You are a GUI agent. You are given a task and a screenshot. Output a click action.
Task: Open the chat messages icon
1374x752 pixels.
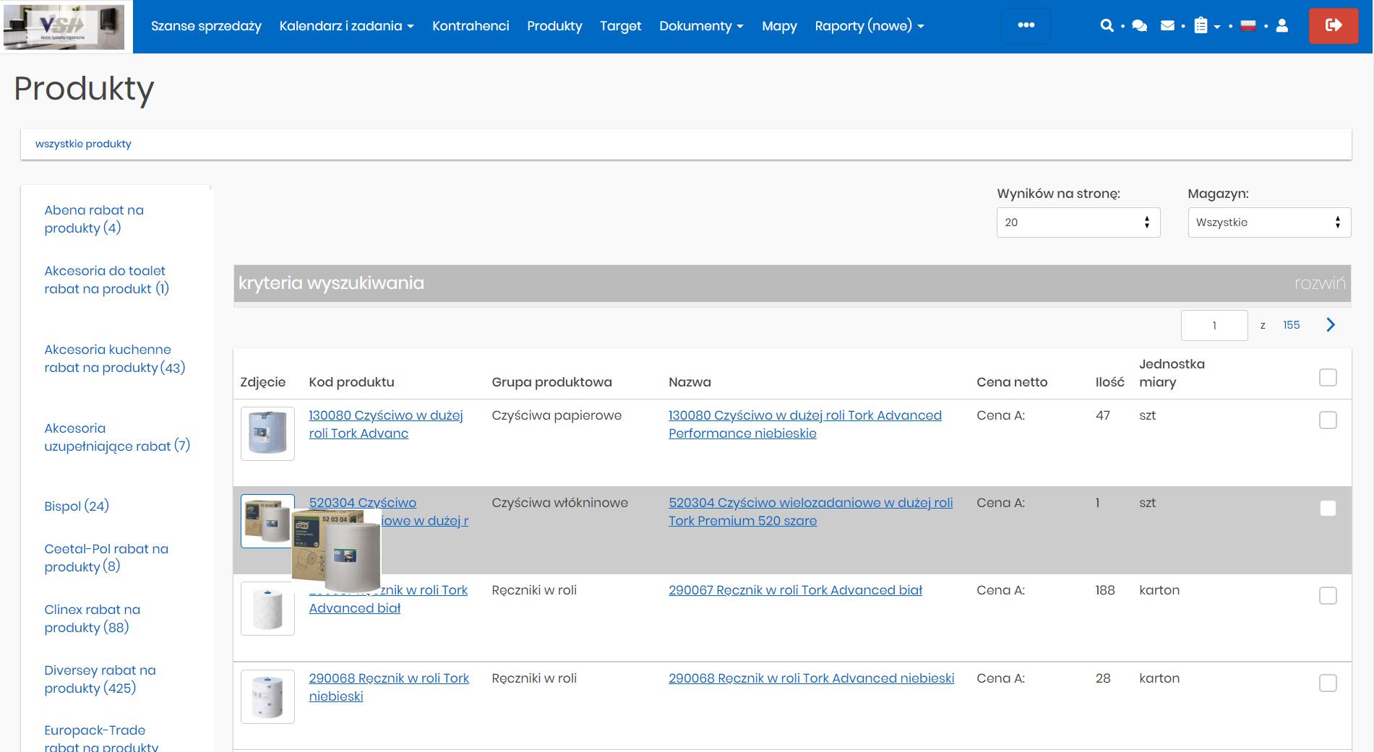pos(1139,26)
